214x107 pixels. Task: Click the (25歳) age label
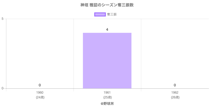pos(107,97)
